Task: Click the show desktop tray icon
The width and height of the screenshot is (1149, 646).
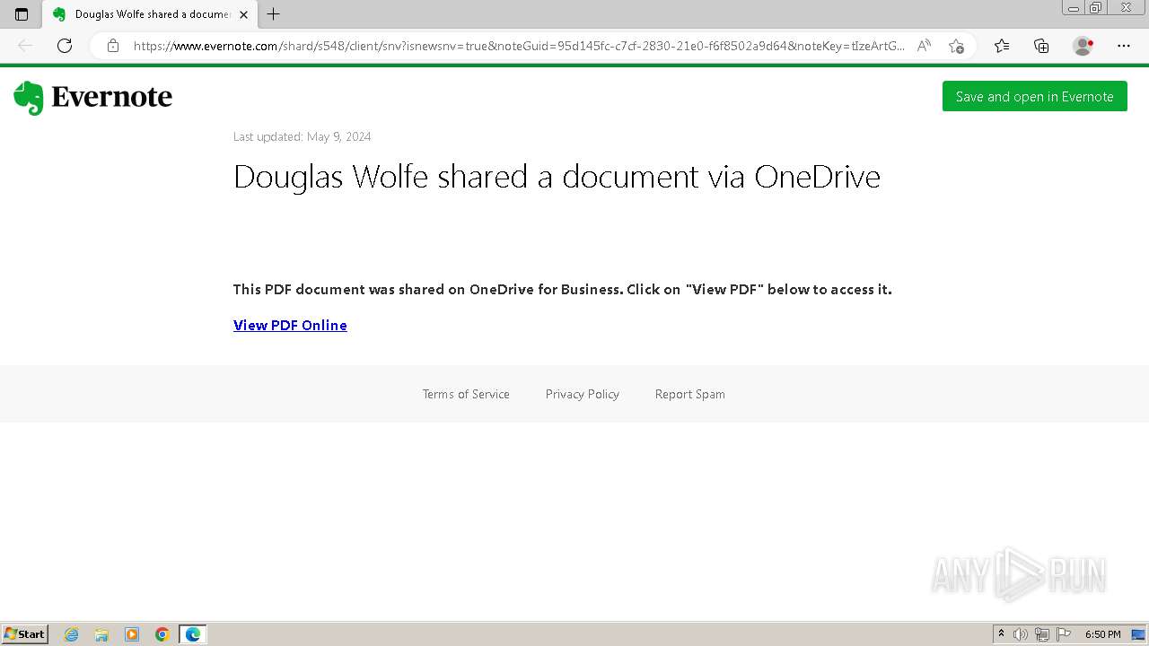Action: pos(1138,634)
